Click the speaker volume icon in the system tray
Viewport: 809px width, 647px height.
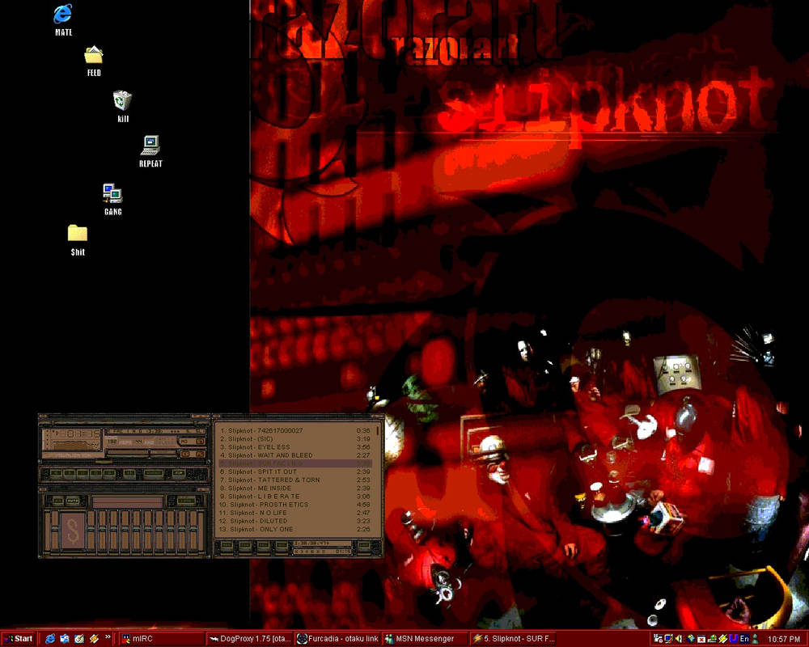[679, 639]
